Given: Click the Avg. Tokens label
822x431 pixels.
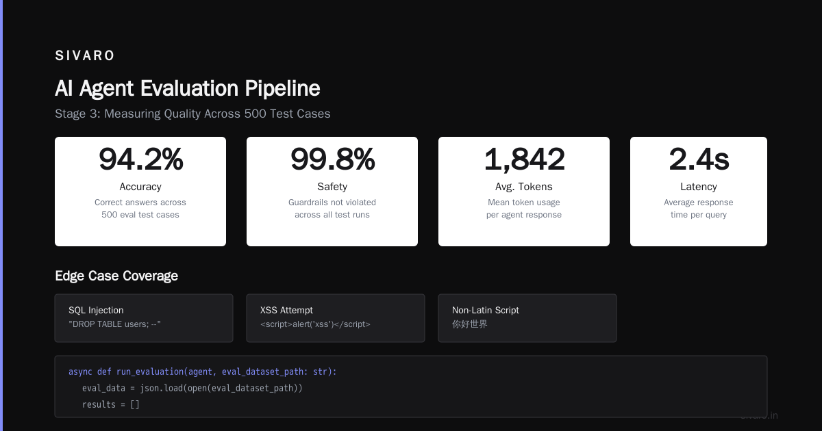Looking at the screenshot, I should [x=524, y=187].
